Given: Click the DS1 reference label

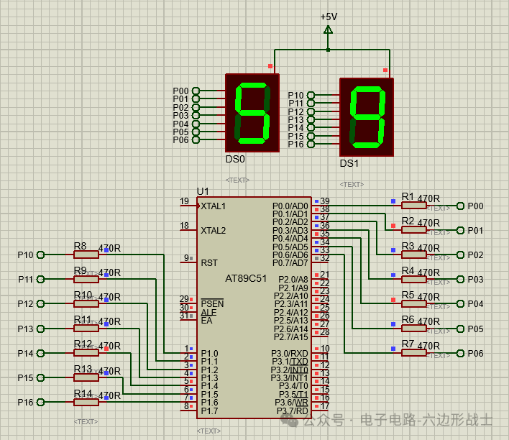Looking at the screenshot, I should point(349,163).
